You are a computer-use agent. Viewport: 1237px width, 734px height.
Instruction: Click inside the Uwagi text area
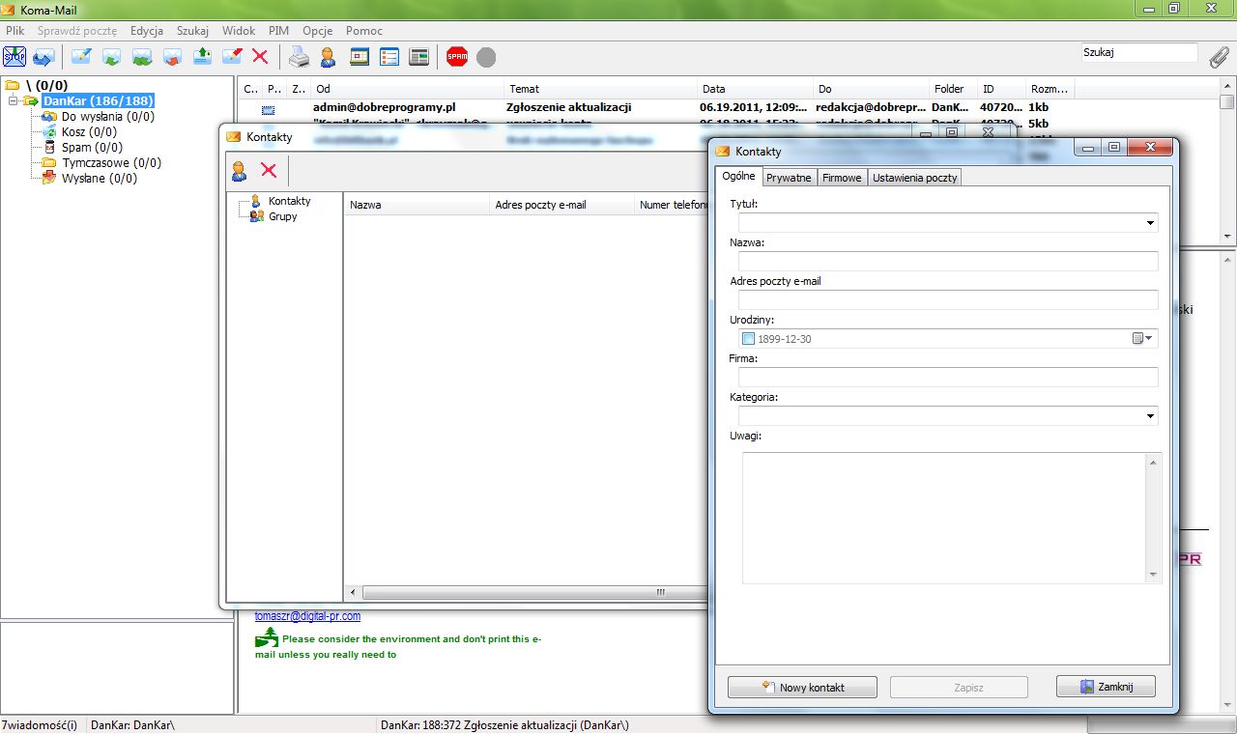pyautogui.click(x=943, y=519)
